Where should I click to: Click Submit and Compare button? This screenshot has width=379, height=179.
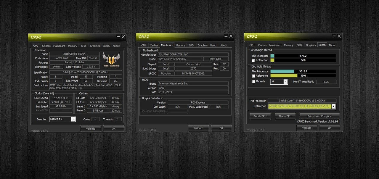click(x=319, y=116)
